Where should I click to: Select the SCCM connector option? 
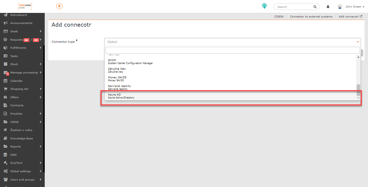click(x=231, y=62)
